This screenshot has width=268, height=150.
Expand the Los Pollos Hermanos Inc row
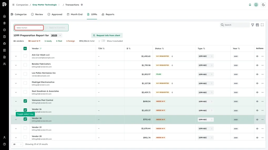(x=16, y=74)
